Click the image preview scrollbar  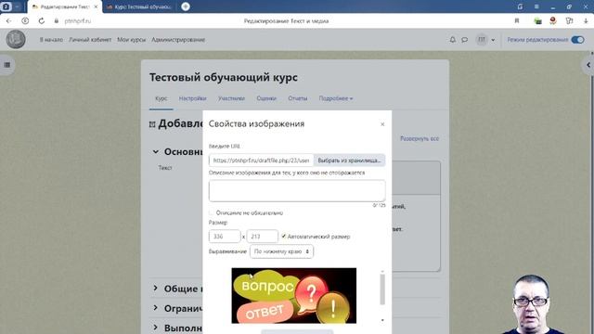(382, 289)
